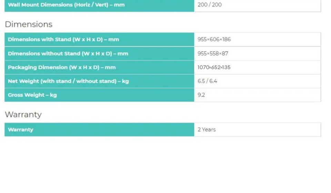Viewport: 331px width, 193px height.
Task: Select the Net Weight label cell
Action: (68, 81)
